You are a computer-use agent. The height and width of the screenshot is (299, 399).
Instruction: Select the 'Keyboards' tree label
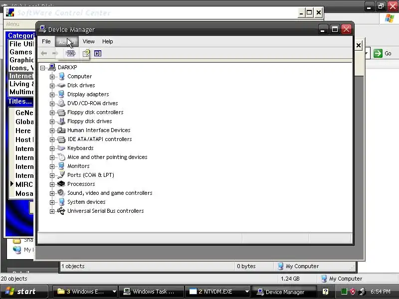point(80,148)
